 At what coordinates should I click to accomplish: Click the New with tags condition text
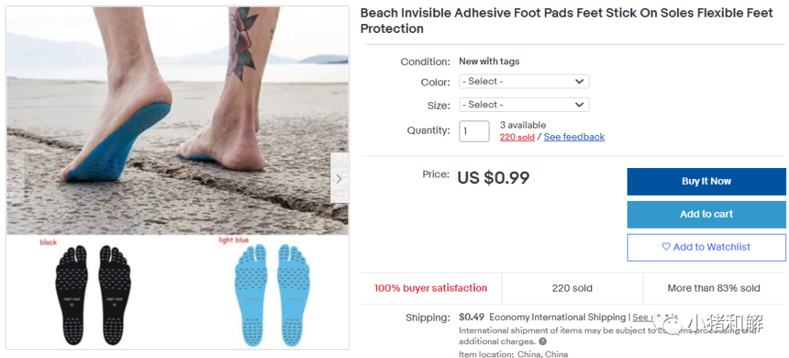click(x=489, y=61)
